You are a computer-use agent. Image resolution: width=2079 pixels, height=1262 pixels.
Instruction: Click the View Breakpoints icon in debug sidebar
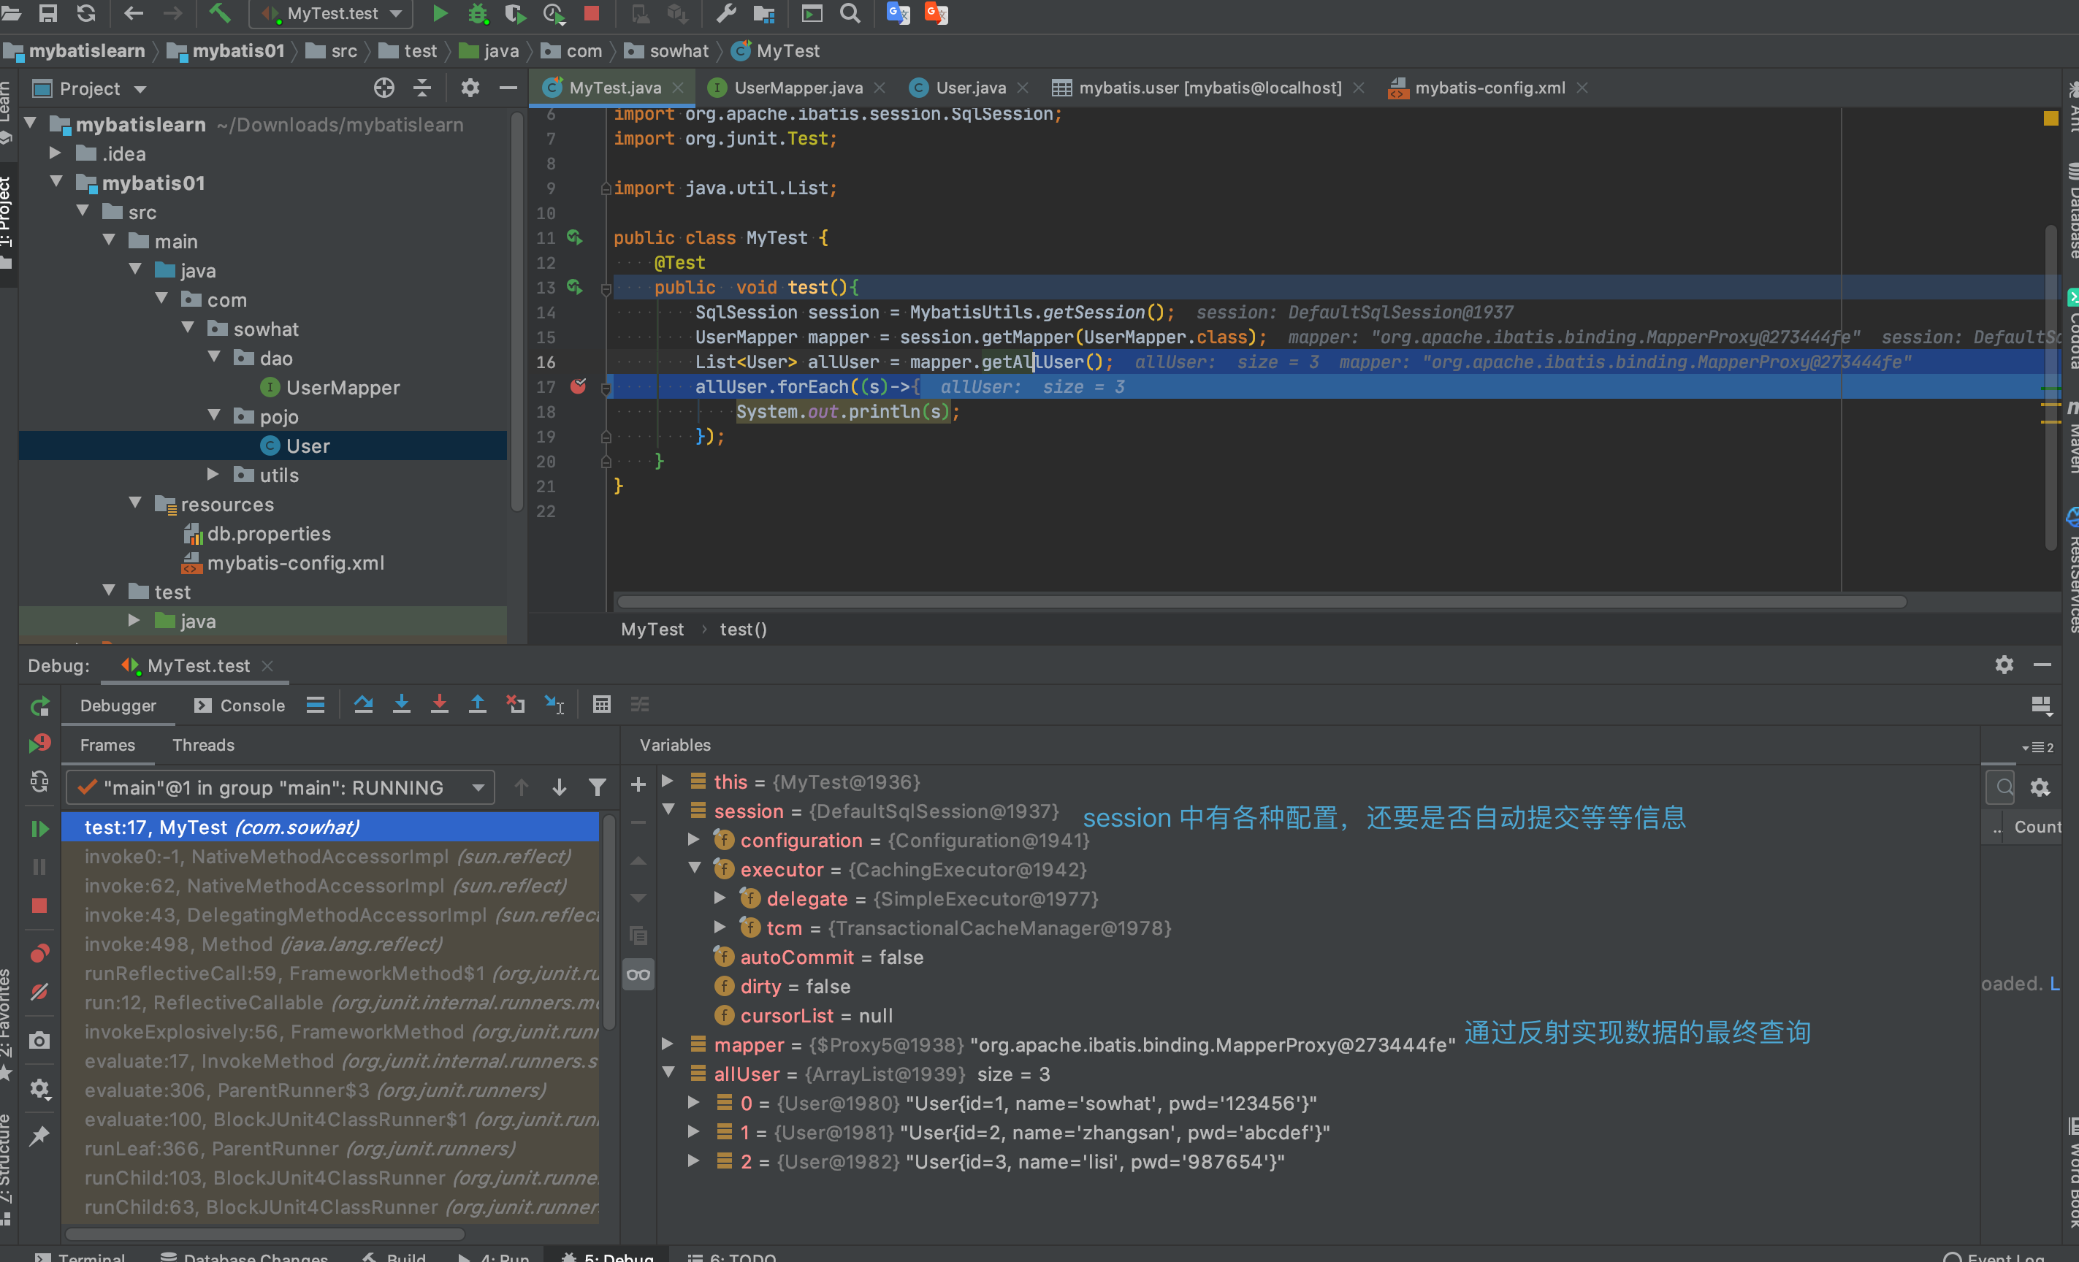[x=39, y=953]
